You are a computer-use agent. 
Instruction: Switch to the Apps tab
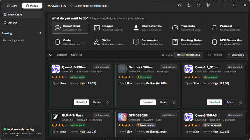pyautogui.click(x=12, y=6)
